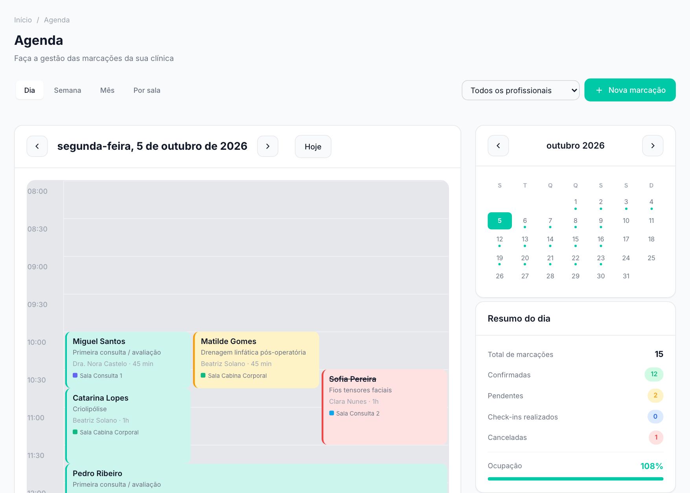690x493 pixels.
Task: Click the Sala Cabina Corporal marker on Matilde Gomes
Action: 203,375
